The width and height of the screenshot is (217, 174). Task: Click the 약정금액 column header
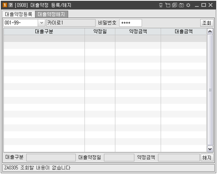tap(138, 32)
